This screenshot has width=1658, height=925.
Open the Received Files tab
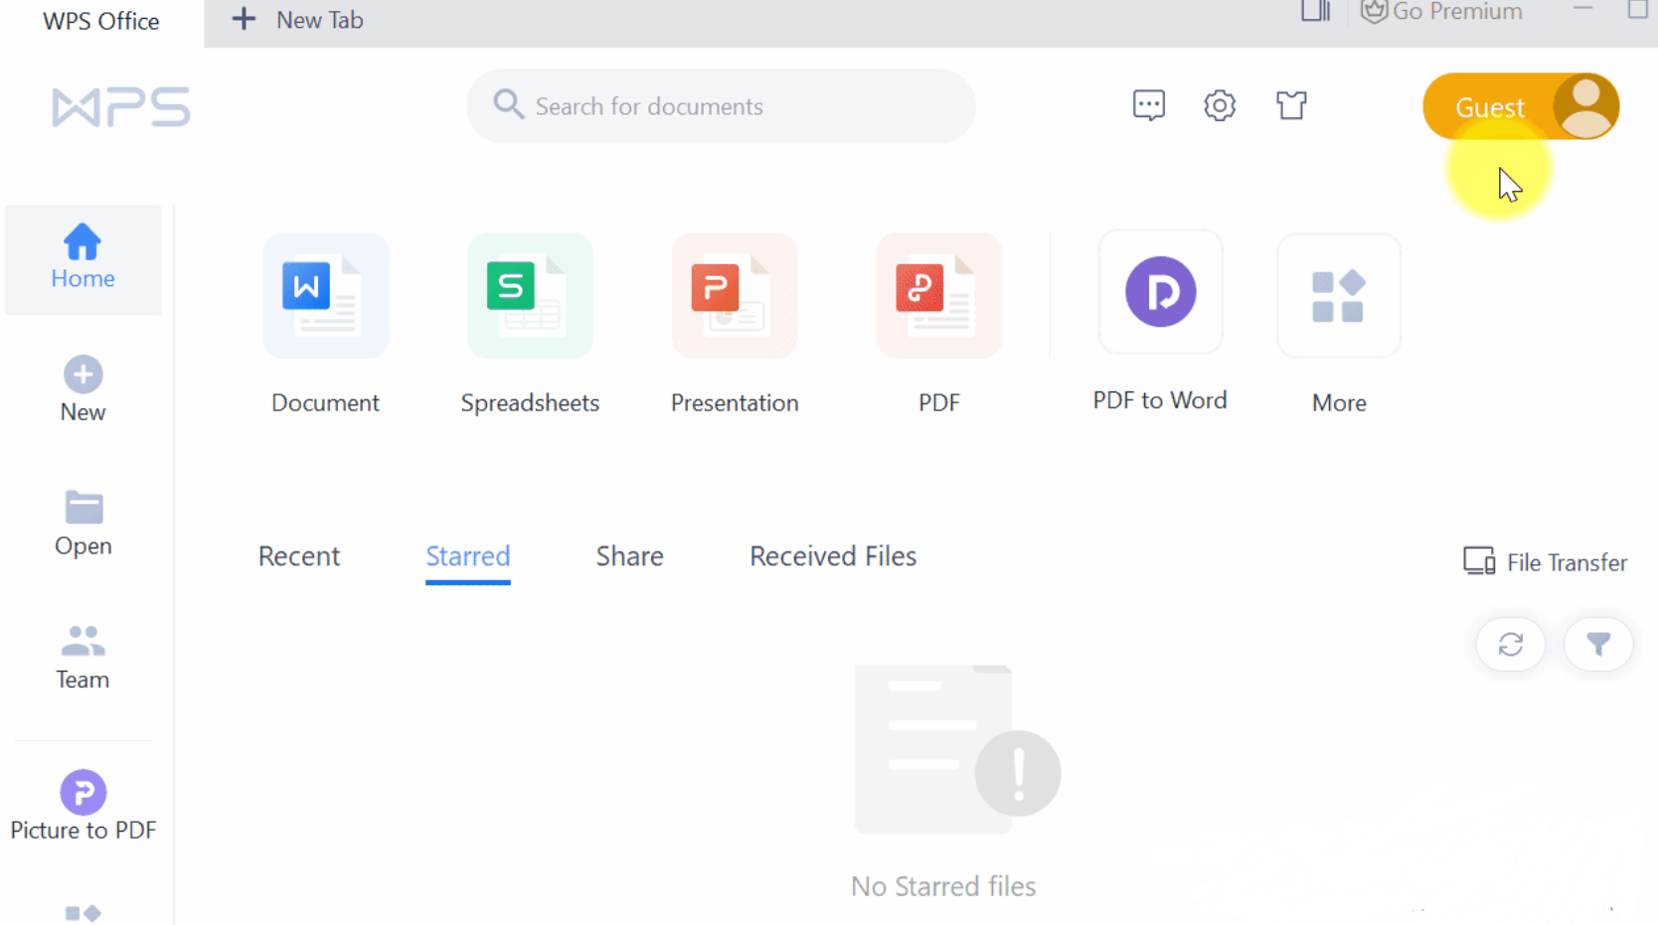[x=833, y=556]
